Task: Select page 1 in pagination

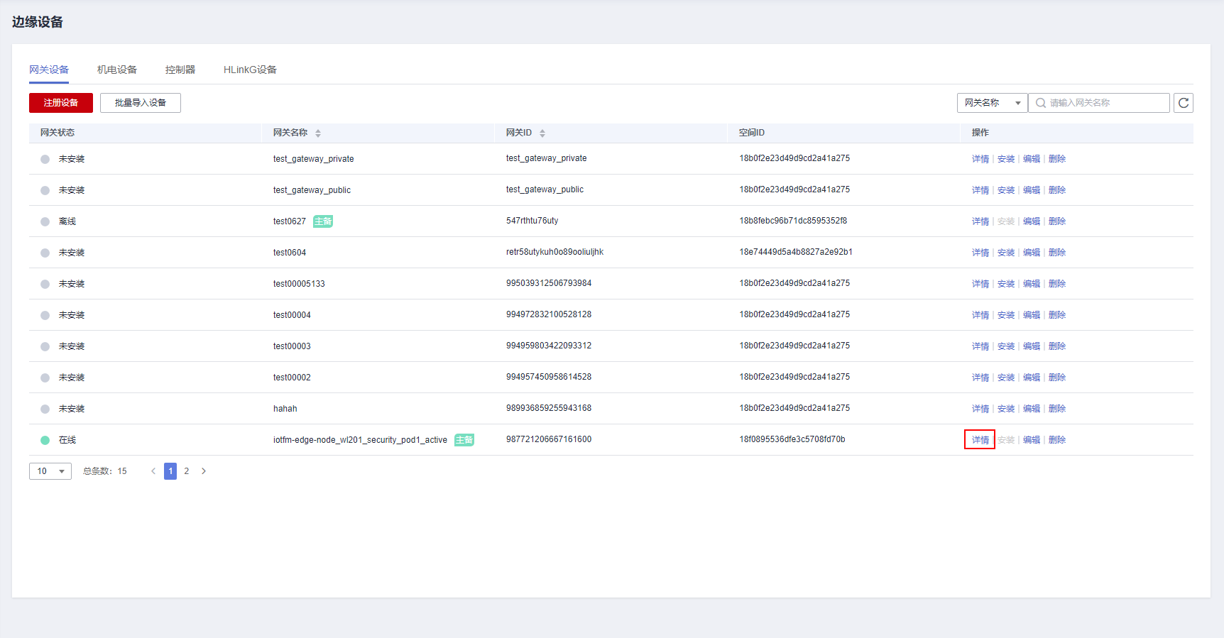Action: pos(170,471)
